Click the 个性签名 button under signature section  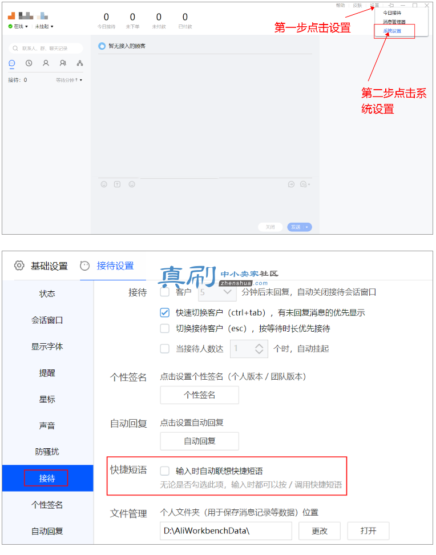(x=200, y=395)
